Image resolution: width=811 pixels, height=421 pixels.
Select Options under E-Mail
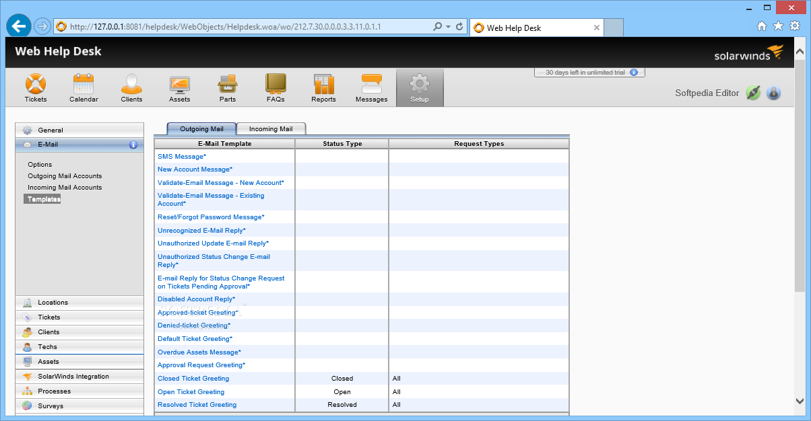[40, 164]
